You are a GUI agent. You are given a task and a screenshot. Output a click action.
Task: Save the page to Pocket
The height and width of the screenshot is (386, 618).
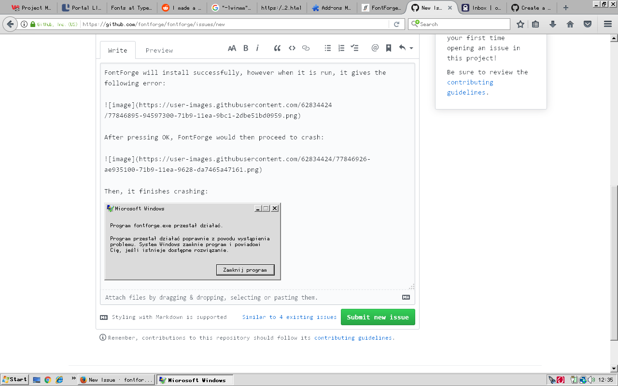pos(587,24)
